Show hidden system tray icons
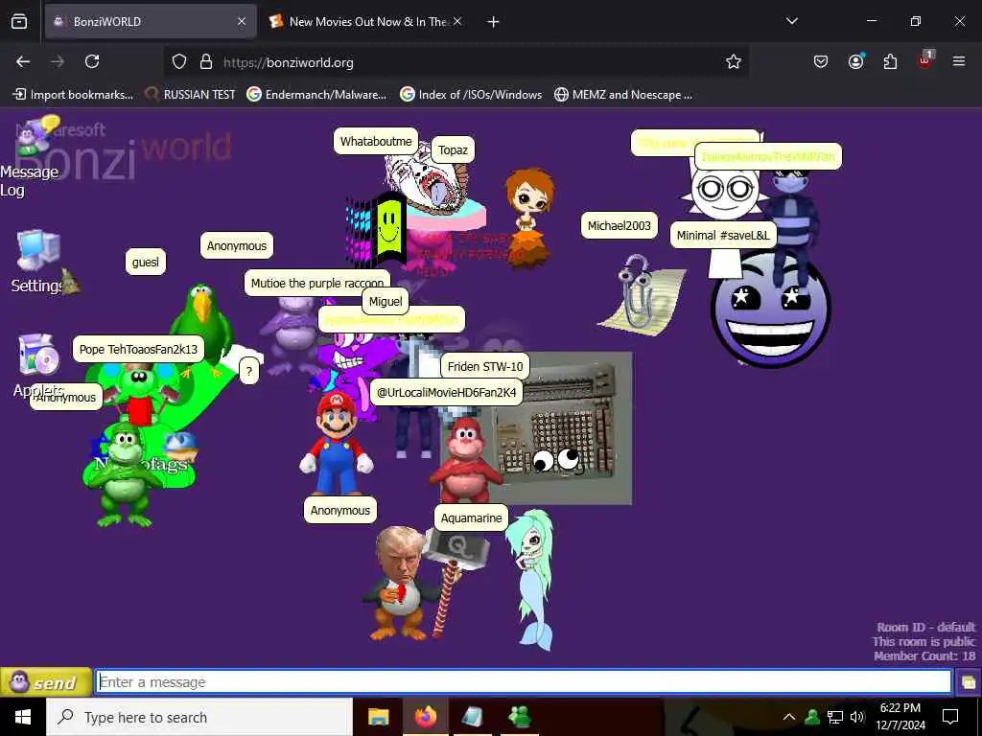This screenshot has width=982, height=736. [789, 717]
